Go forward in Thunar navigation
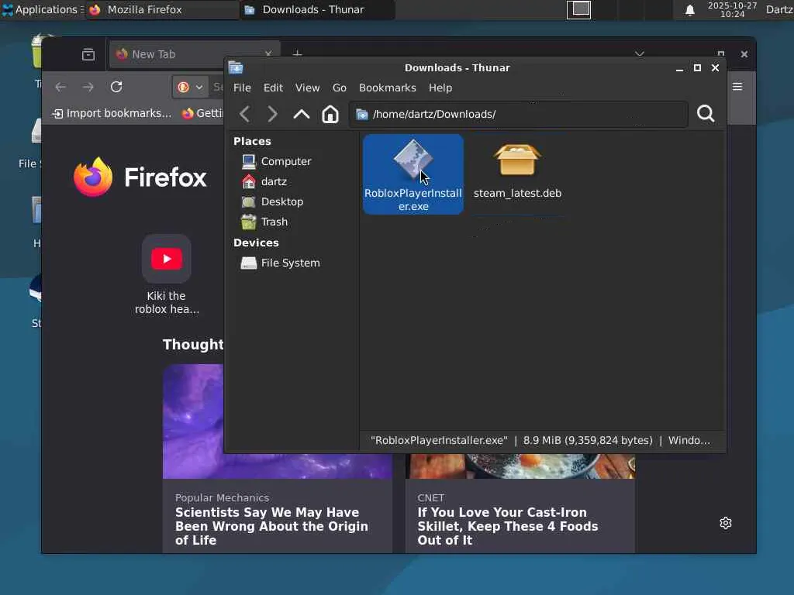794x595 pixels. click(272, 115)
